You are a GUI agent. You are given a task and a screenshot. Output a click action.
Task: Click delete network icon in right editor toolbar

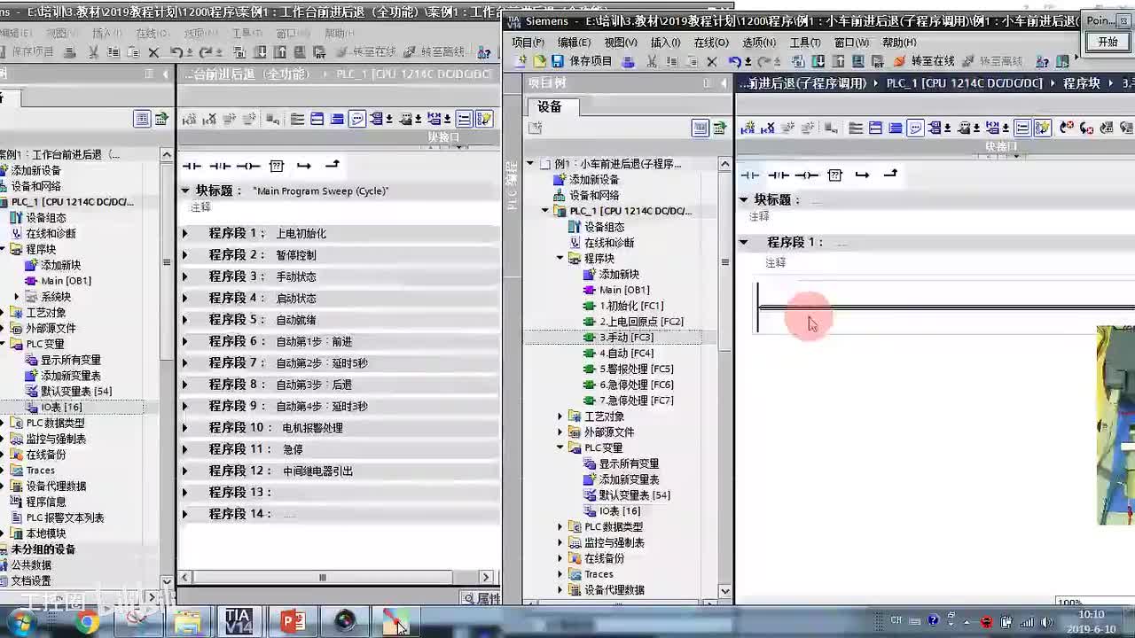[x=769, y=128]
